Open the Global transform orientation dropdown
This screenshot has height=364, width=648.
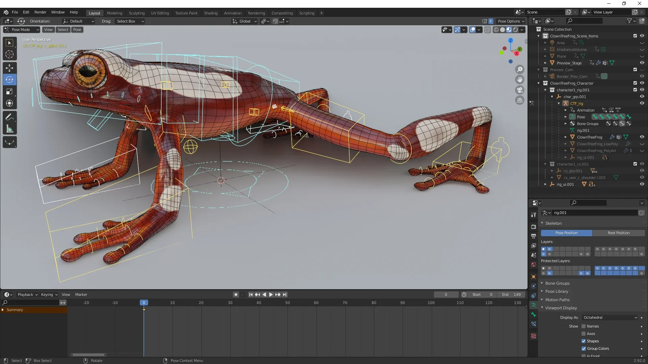(245, 21)
